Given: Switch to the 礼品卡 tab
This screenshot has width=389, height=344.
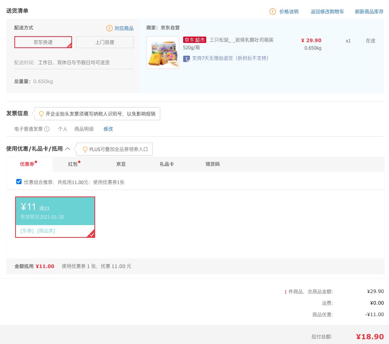Looking at the screenshot, I should pos(167,164).
